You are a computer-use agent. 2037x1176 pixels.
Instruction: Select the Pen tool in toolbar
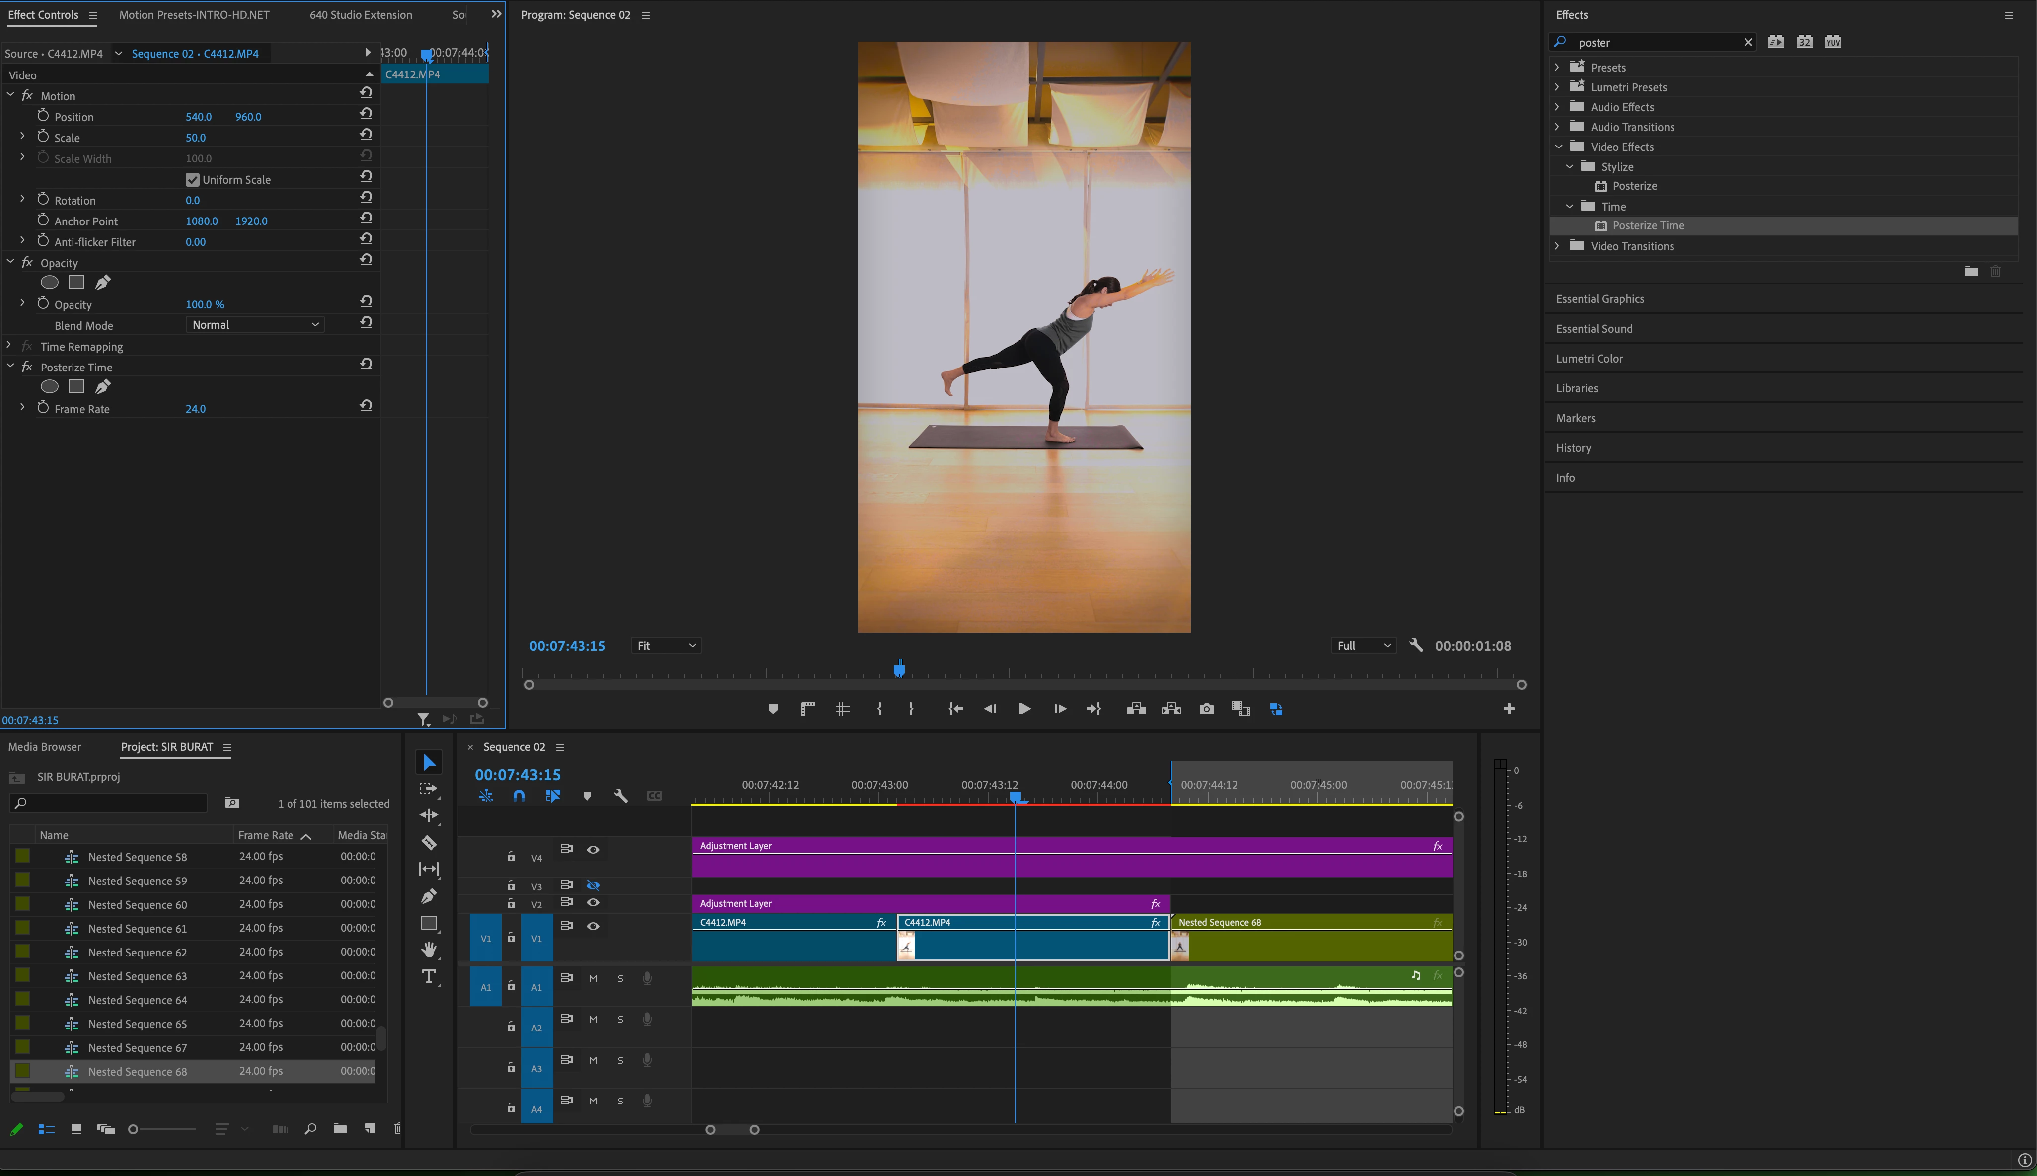click(429, 896)
